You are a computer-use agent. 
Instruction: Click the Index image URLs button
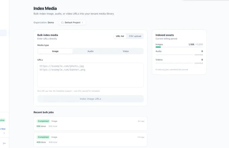click(90, 99)
